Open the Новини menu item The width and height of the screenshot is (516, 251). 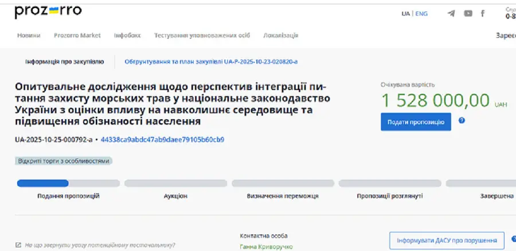[x=29, y=36]
